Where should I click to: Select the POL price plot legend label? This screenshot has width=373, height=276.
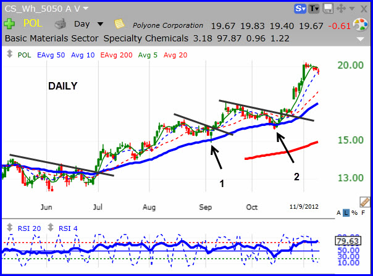point(24,55)
